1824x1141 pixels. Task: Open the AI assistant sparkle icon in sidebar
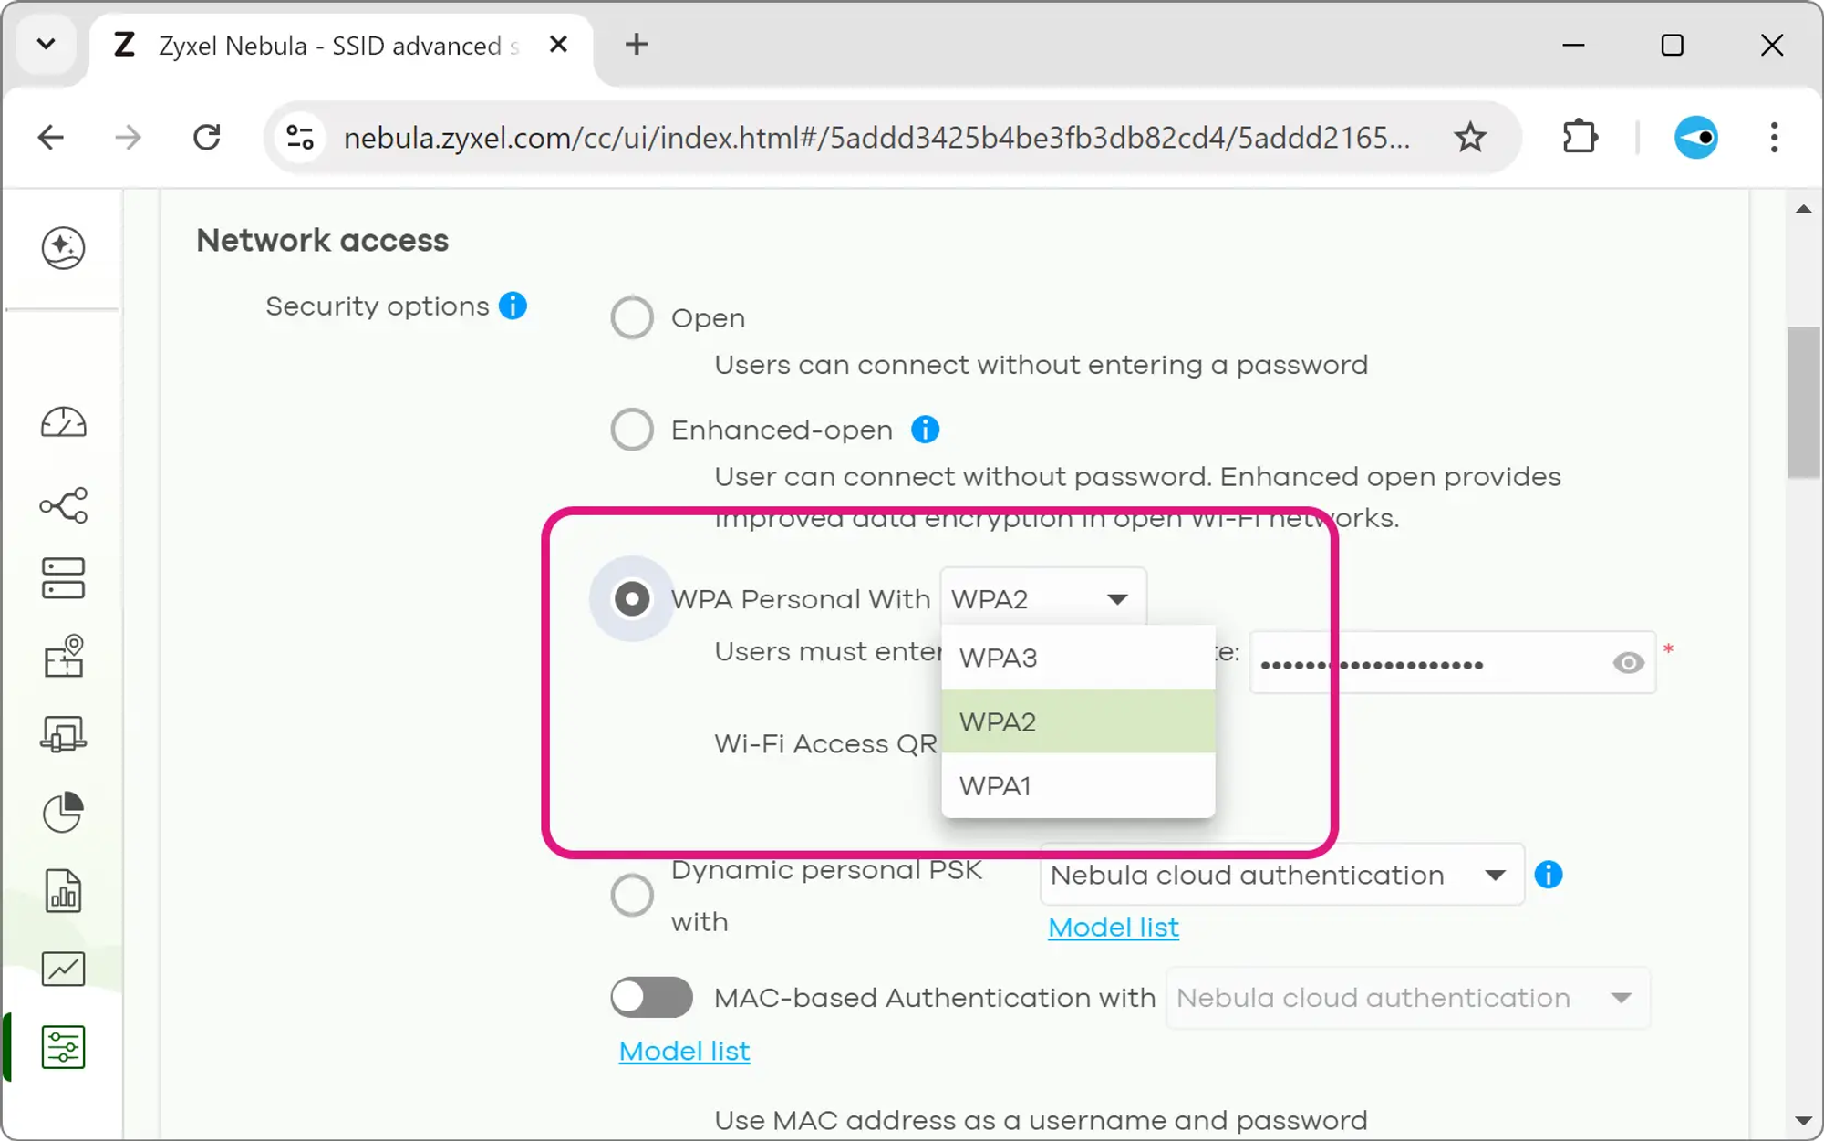click(x=63, y=247)
